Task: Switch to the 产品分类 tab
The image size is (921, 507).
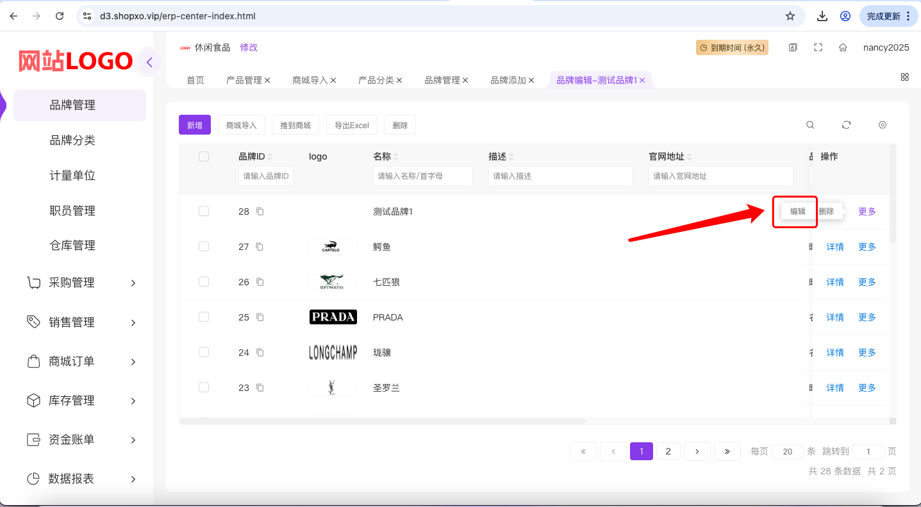Action: 376,80
